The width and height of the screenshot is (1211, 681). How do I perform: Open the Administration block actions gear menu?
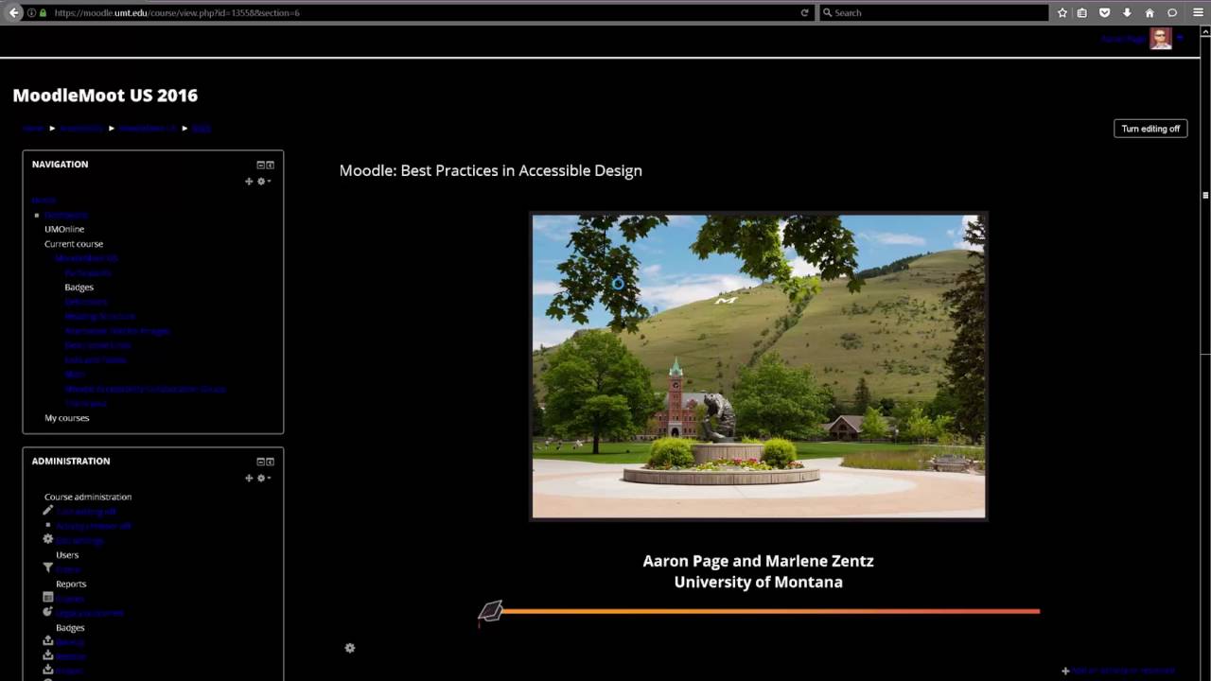coord(263,479)
